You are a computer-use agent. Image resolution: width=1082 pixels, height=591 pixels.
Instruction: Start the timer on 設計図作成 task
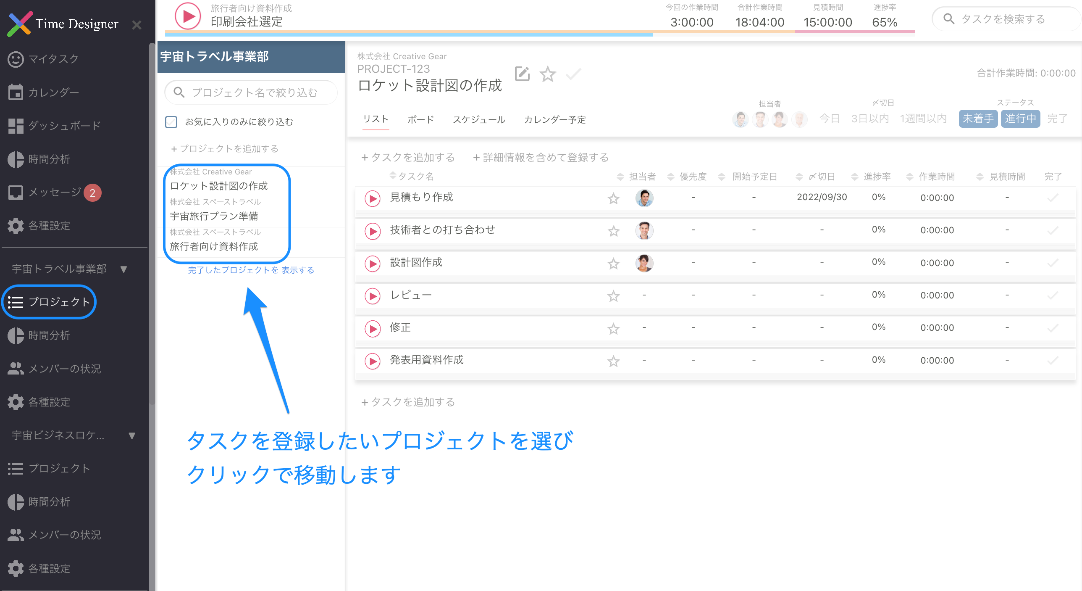(x=372, y=264)
